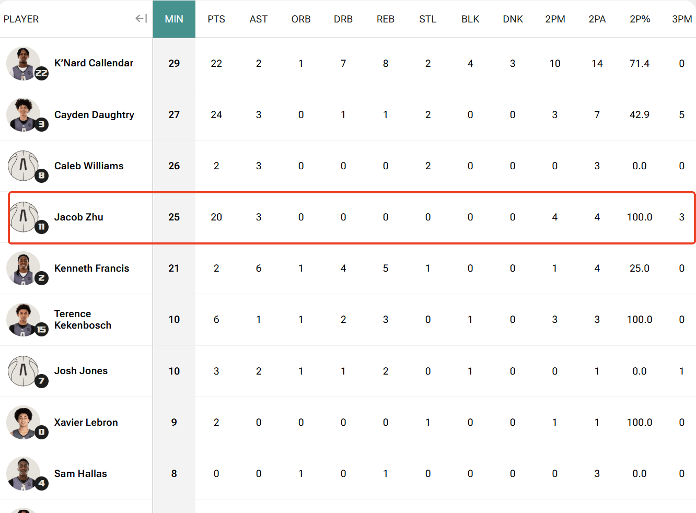
Task: Click jersey number 15 badge
Action: (41, 329)
